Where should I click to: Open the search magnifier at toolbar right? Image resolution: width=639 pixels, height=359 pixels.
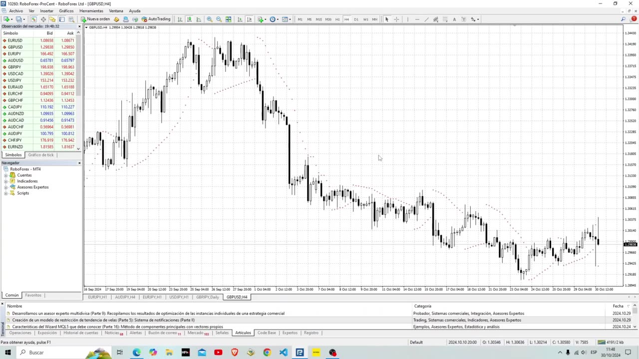point(624,19)
